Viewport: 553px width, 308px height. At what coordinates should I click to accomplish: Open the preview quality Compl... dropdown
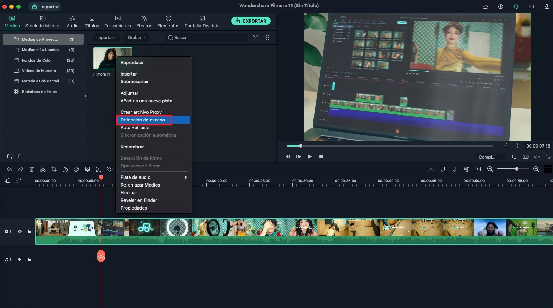491,157
